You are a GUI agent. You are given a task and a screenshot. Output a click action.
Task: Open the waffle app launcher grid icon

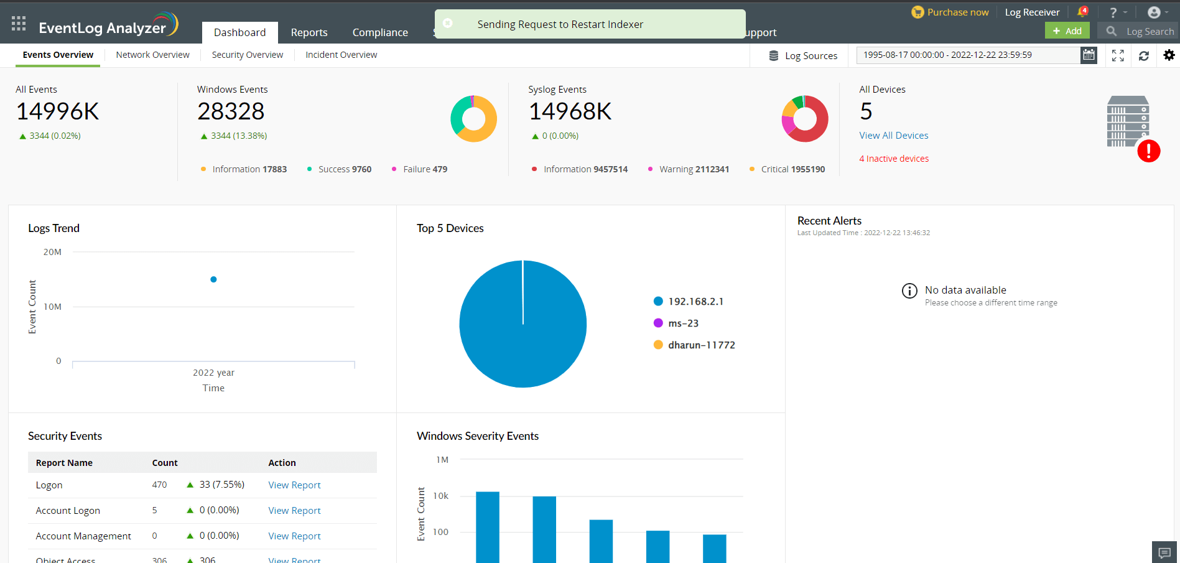(x=18, y=23)
